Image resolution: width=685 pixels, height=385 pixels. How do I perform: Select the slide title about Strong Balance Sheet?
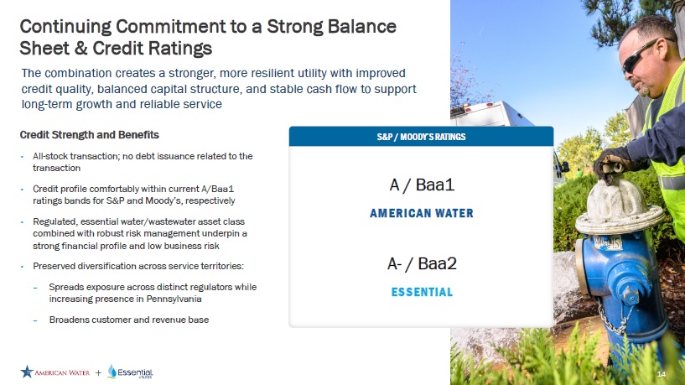(208, 35)
